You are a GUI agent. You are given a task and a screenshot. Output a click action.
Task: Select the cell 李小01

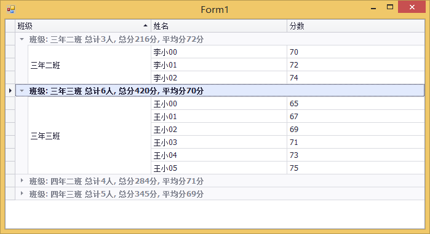pyautogui.click(x=219, y=65)
